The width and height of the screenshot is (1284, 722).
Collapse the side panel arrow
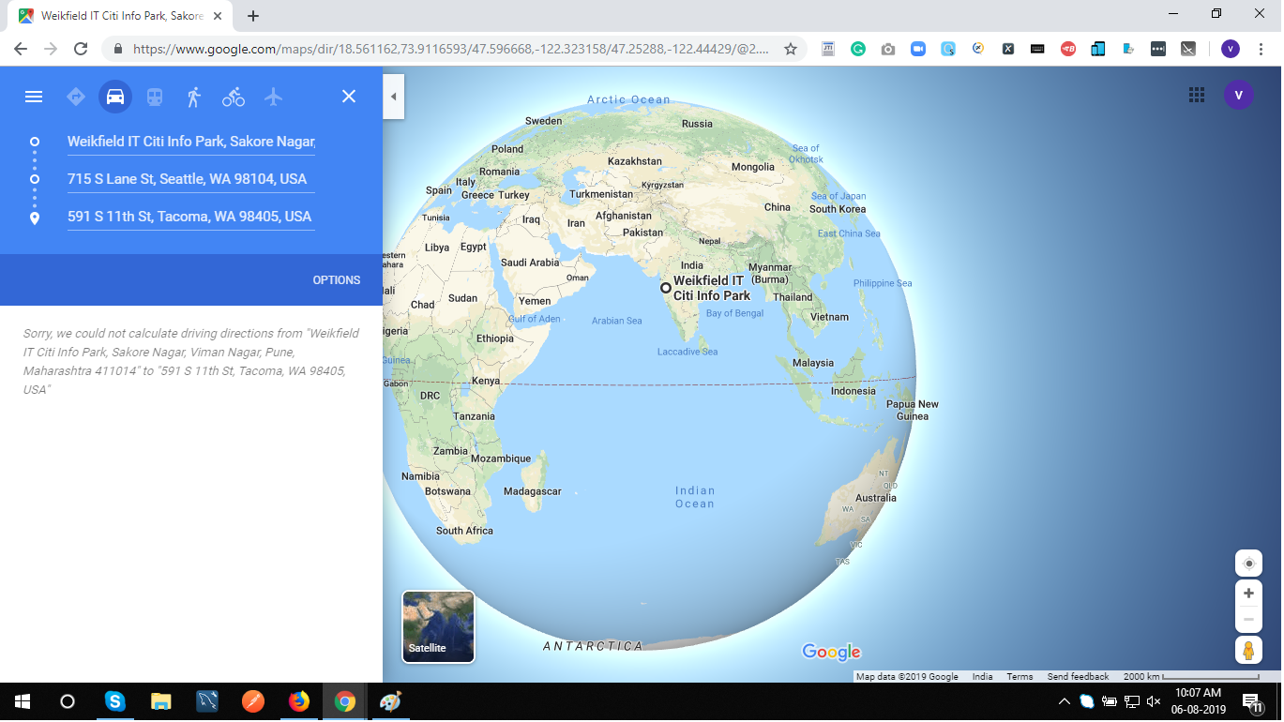coord(394,97)
